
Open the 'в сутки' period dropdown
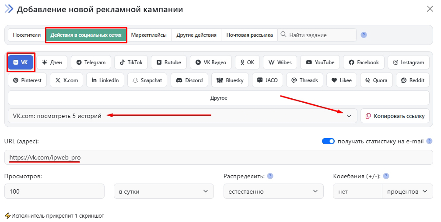click(x=163, y=191)
